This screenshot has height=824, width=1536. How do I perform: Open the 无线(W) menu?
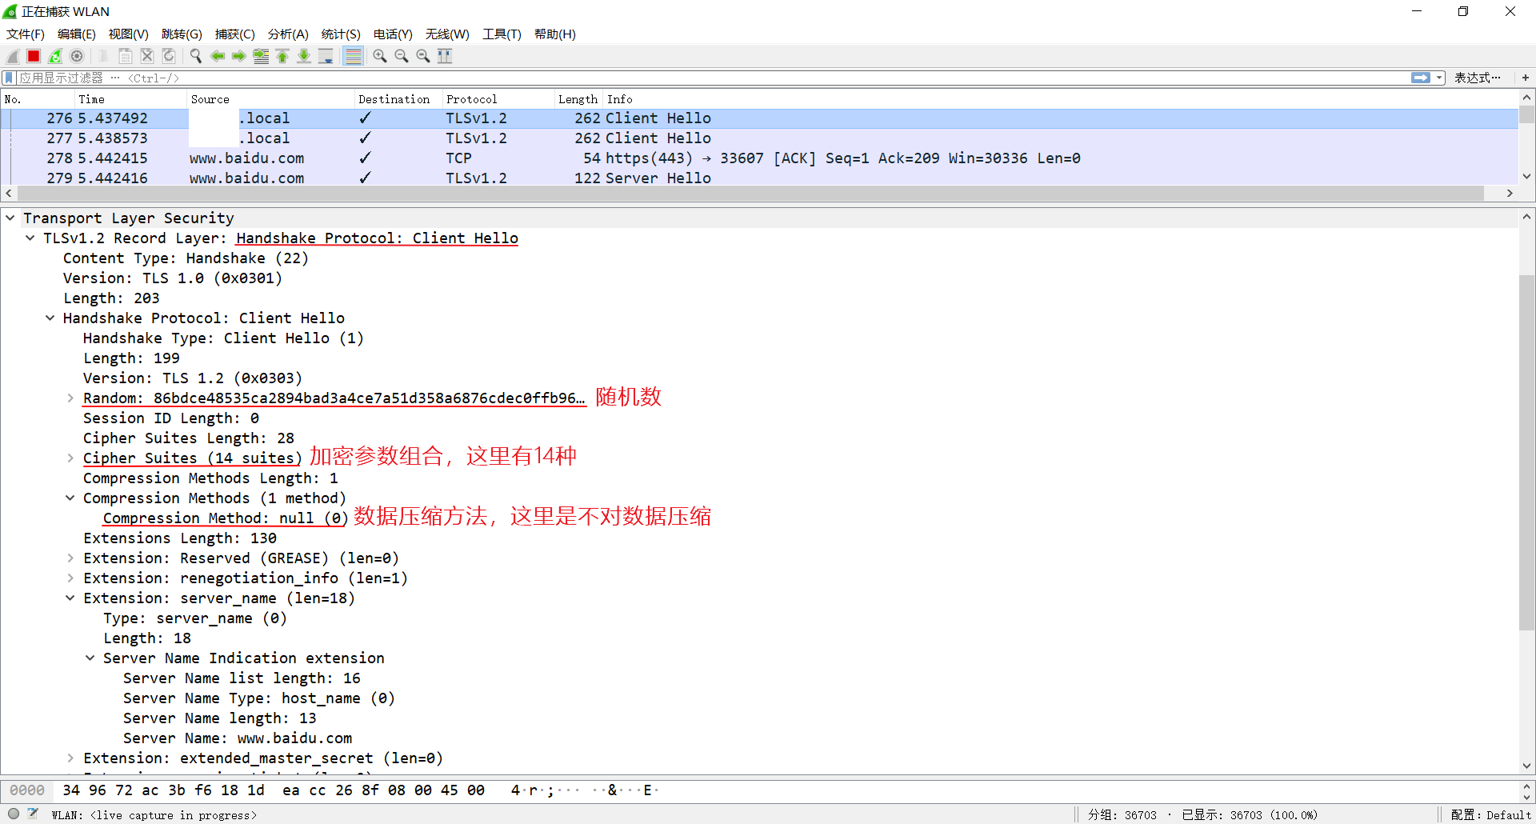(447, 34)
